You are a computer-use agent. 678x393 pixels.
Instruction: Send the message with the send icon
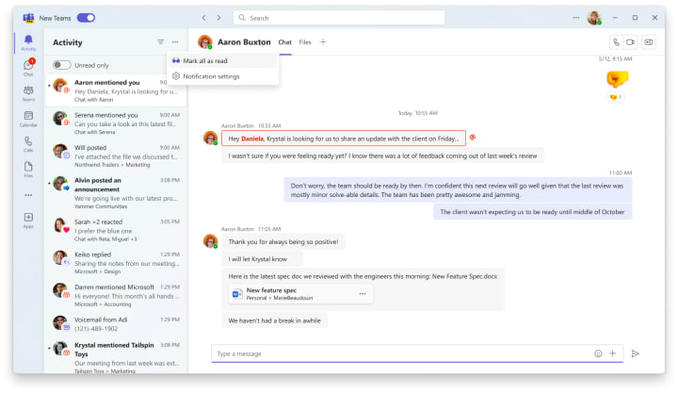click(636, 353)
